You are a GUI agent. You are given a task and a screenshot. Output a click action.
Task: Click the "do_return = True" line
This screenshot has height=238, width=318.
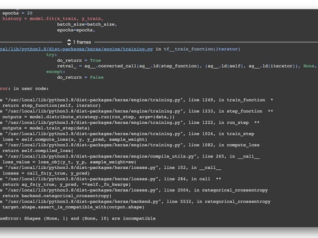point(79,60)
